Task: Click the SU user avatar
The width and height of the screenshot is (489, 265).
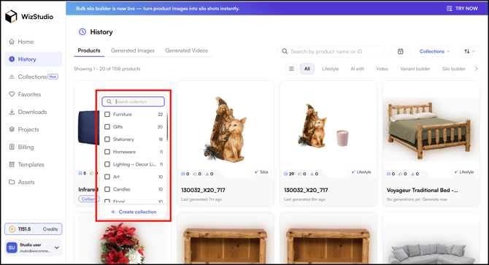Action: 12,248
